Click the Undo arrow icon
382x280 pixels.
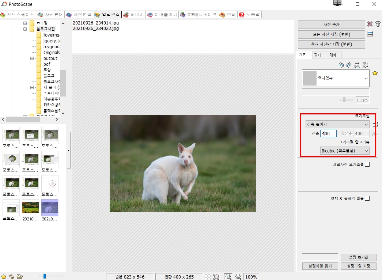point(341,65)
